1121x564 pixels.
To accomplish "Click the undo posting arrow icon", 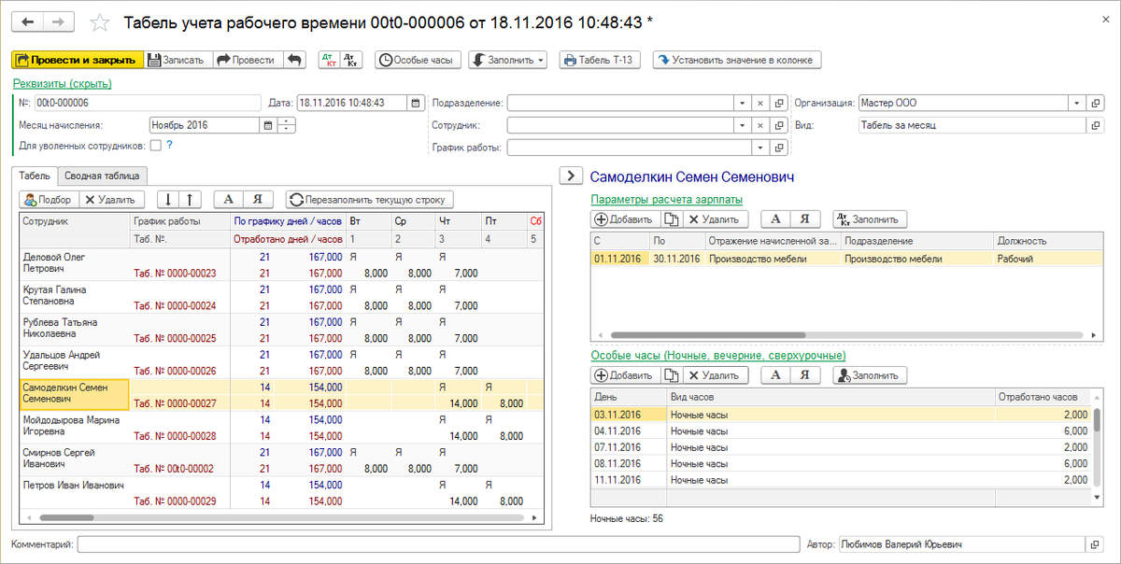I will pyautogui.click(x=294, y=60).
